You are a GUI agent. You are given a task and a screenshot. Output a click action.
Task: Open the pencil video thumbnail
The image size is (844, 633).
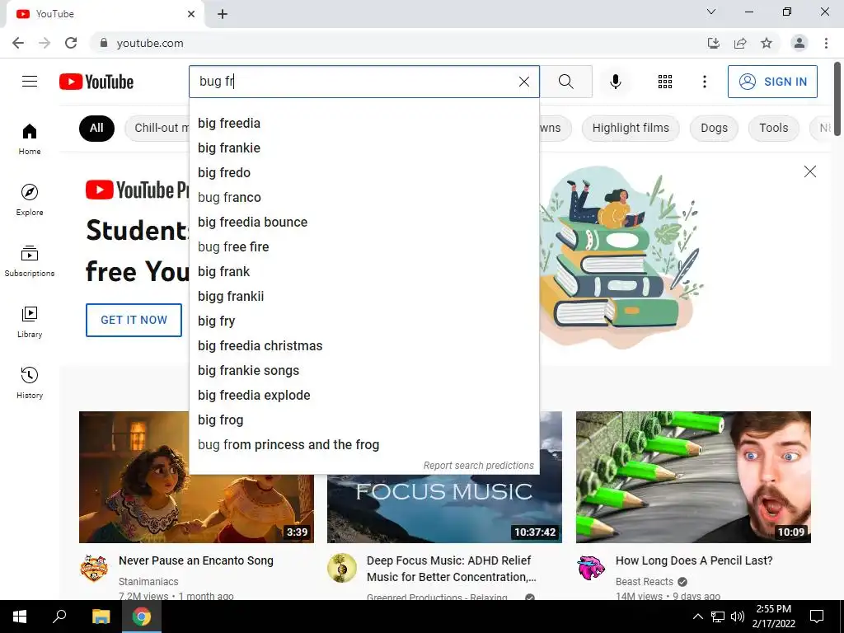coord(693,477)
